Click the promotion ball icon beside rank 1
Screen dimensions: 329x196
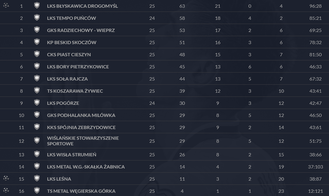[x=6, y=5]
